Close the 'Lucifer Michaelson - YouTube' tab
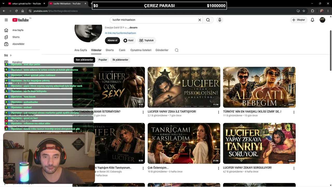Image resolution: width=332 pixels, height=187 pixels. 85,4
